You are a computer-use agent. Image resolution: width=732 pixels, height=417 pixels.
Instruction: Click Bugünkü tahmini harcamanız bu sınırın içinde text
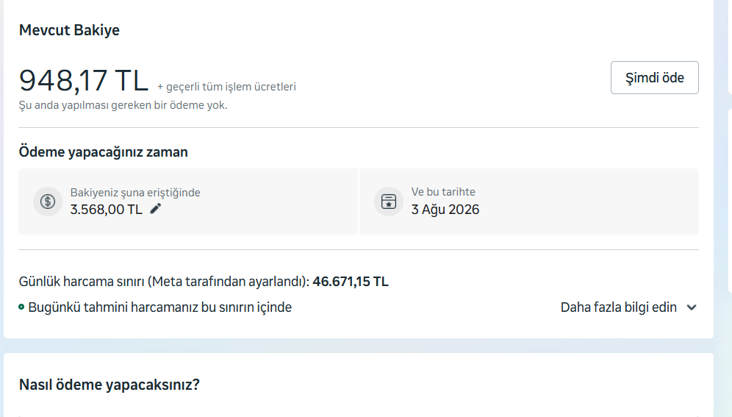point(159,307)
